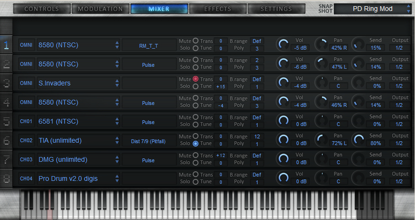Click the Vol knob on Pro Drum part

pyautogui.click(x=283, y=178)
